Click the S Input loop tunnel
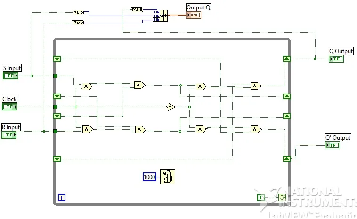The height and width of the screenshot is (219, 357). click(x=55, y=76)
